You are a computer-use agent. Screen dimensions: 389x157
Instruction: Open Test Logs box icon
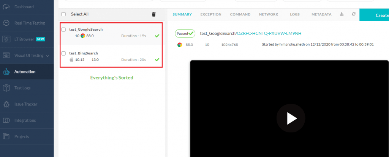(x=6, y=88)
